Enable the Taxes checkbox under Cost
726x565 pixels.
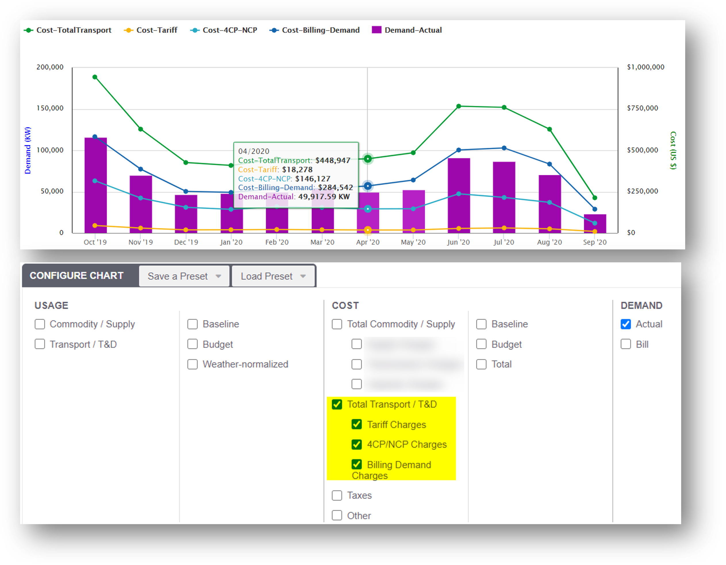point(337,495)
